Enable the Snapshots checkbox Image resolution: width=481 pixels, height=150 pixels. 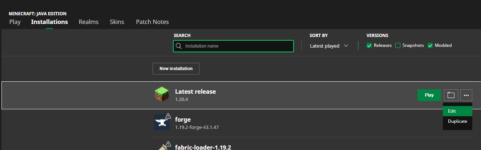[x=398, y=45]
